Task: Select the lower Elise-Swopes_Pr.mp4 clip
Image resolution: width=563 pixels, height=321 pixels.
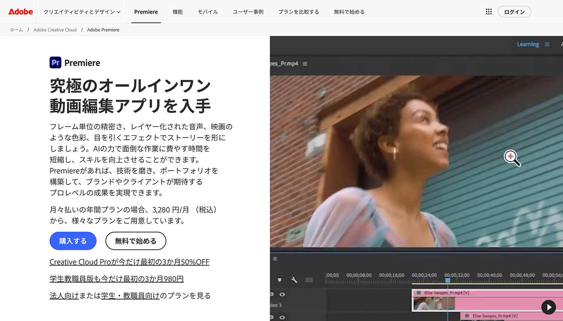Action: tap(512, 316)
